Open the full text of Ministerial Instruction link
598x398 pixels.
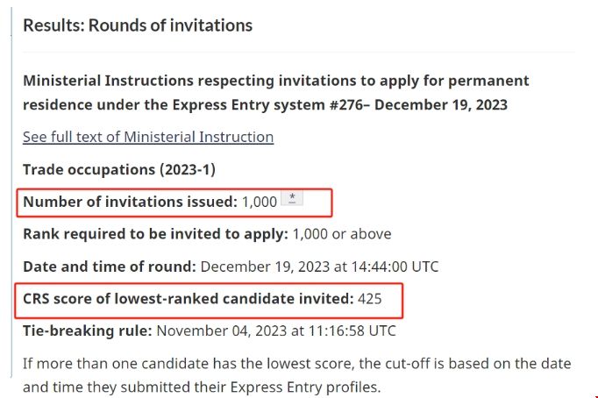click(148, 137)
